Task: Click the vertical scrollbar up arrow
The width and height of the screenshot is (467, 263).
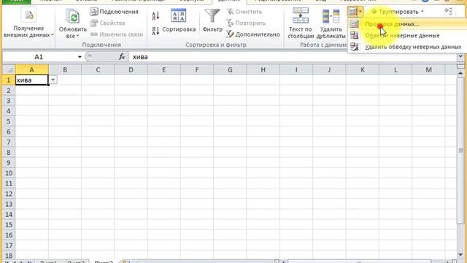Action: click(460, 73)
